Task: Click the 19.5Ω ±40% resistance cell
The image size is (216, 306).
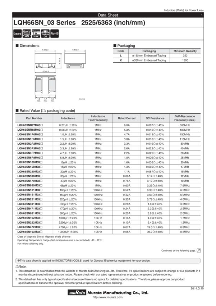Action: (x=155, y=227)
